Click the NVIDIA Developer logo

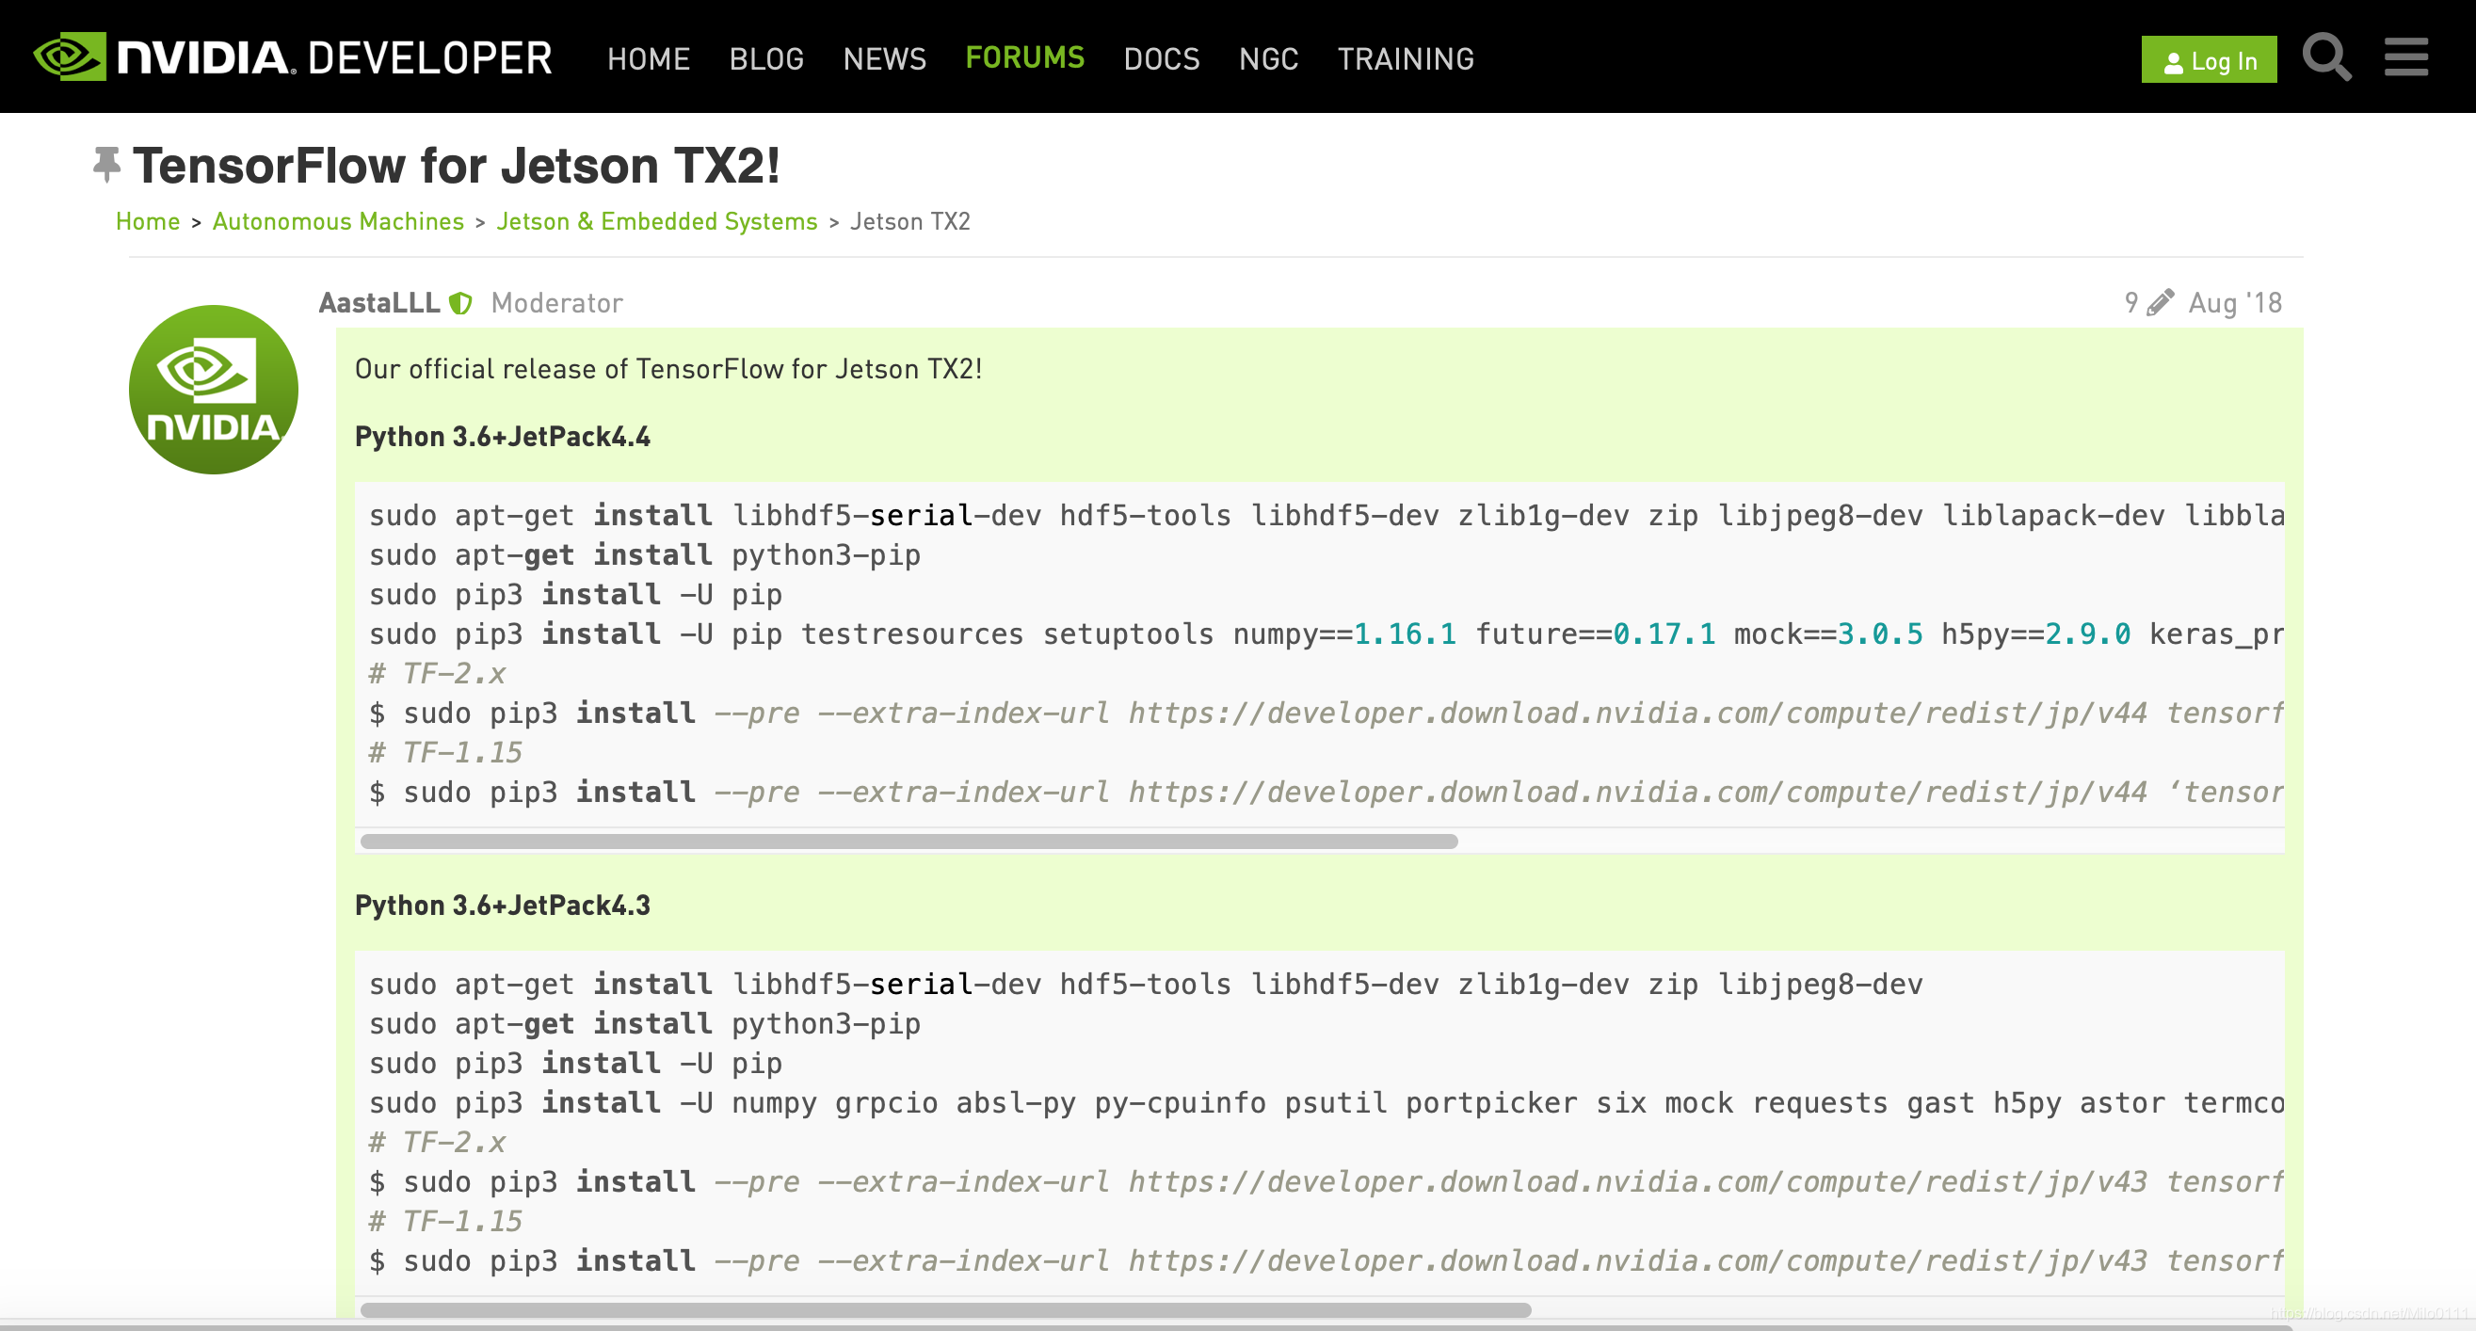[x=293, y=57]
